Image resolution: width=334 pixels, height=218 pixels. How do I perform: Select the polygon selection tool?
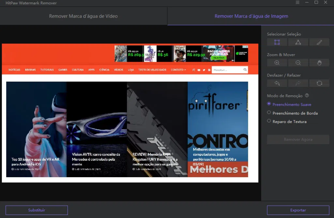coord(298,42)
